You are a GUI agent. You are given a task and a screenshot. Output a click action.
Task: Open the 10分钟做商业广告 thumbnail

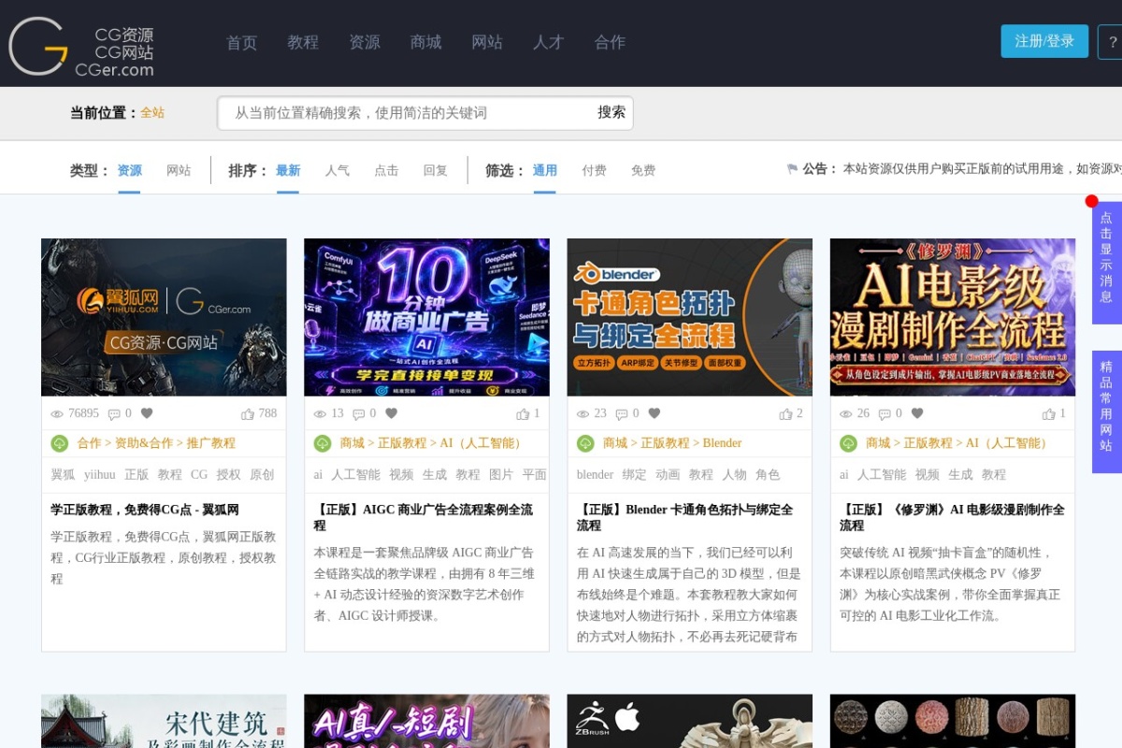coord(426,317)
